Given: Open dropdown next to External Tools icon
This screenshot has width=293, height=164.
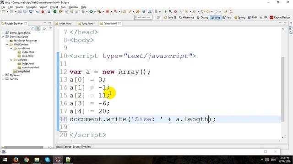Looking at the screenshot, I should coord(103,12).
